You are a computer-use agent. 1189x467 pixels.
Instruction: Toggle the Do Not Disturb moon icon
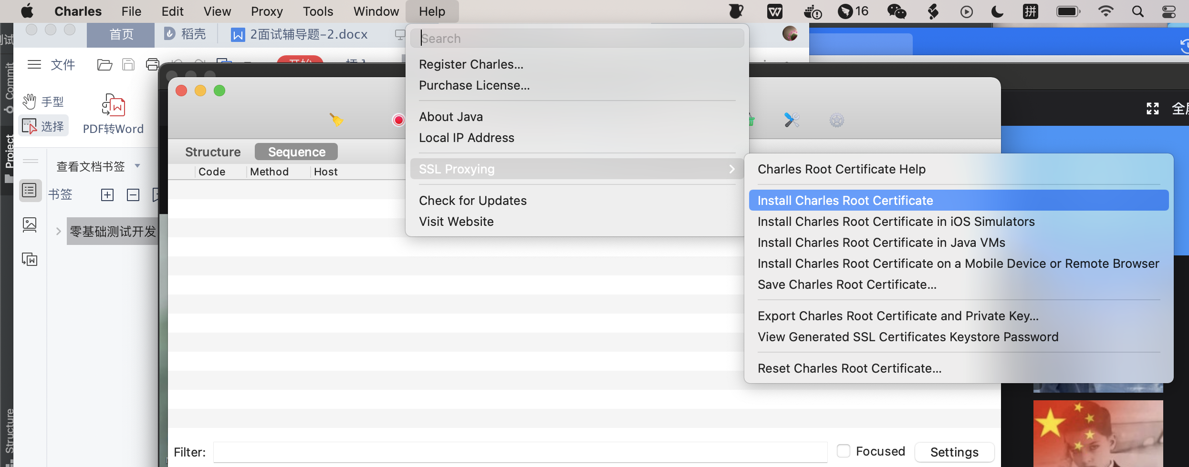[998, 11]
